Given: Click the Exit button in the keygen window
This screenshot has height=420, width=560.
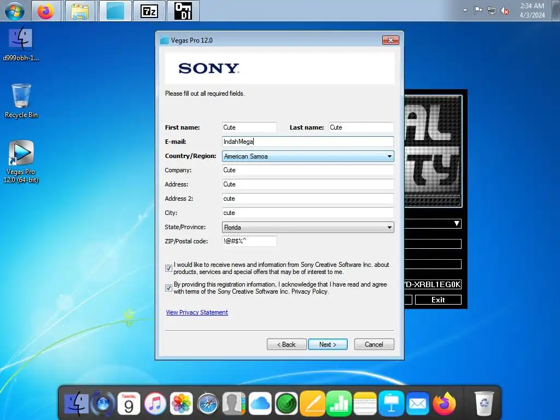Looking at the screenshot, I should pyautogui.click(x=438, y=300).
